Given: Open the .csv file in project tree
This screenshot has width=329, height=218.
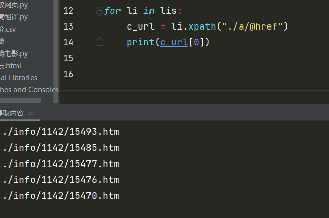Looking at the screenshot, I should tap(8, 29).
